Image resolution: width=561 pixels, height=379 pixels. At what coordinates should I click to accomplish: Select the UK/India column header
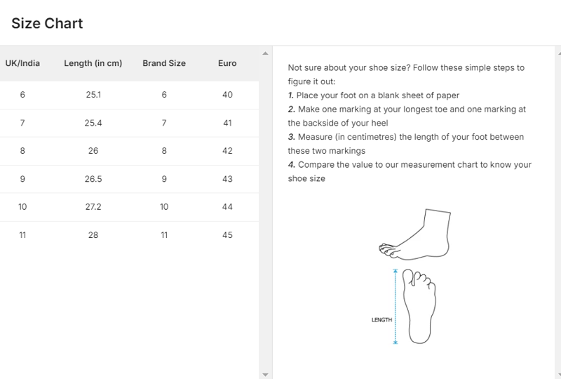click(x=22, y=63)
